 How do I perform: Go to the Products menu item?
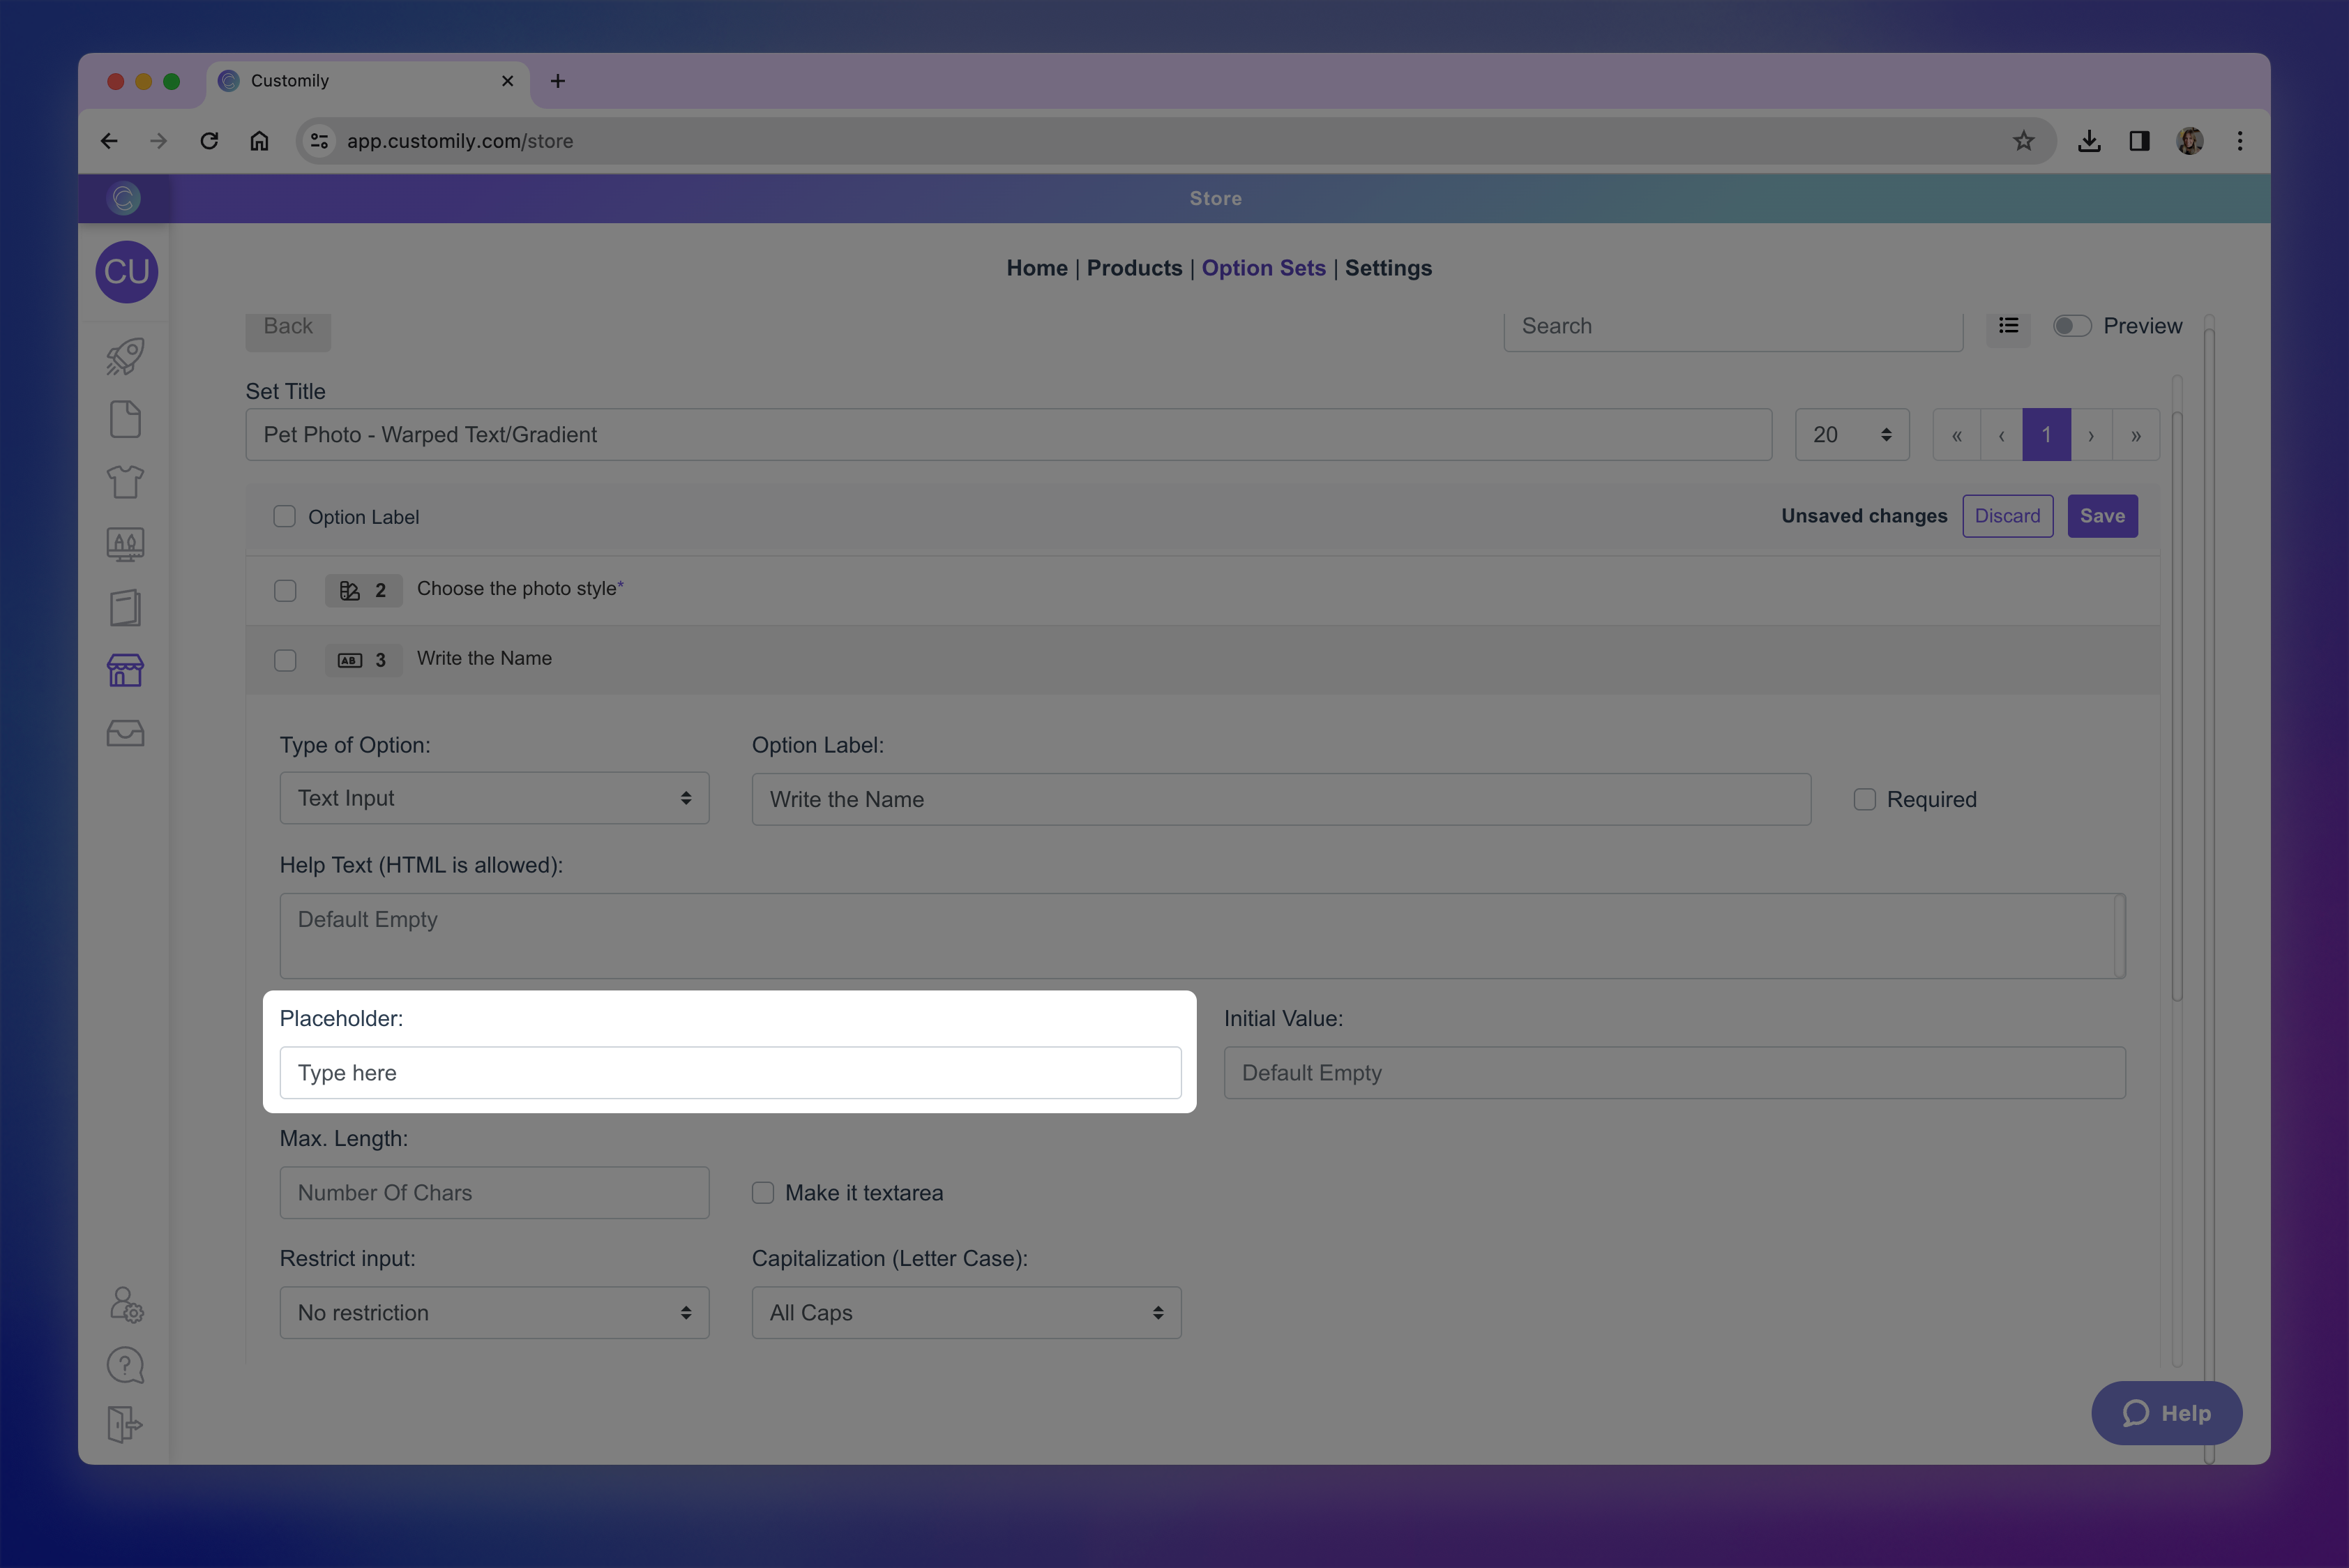pyautogui.click(x=1134, y=268)
